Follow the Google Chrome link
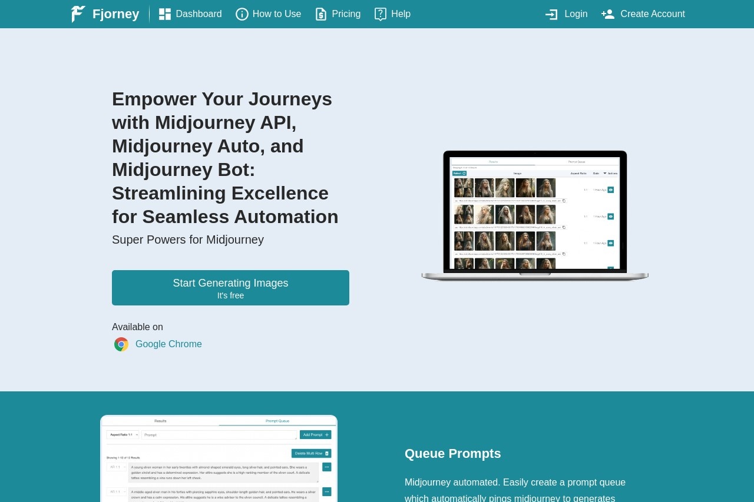Image resolution: width=754 pixels, height=502 pixels. click(x=168, y=344)
